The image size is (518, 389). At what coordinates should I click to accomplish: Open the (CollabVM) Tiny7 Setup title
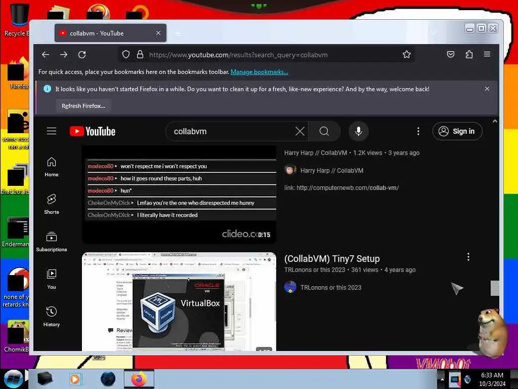click(332, 259)
